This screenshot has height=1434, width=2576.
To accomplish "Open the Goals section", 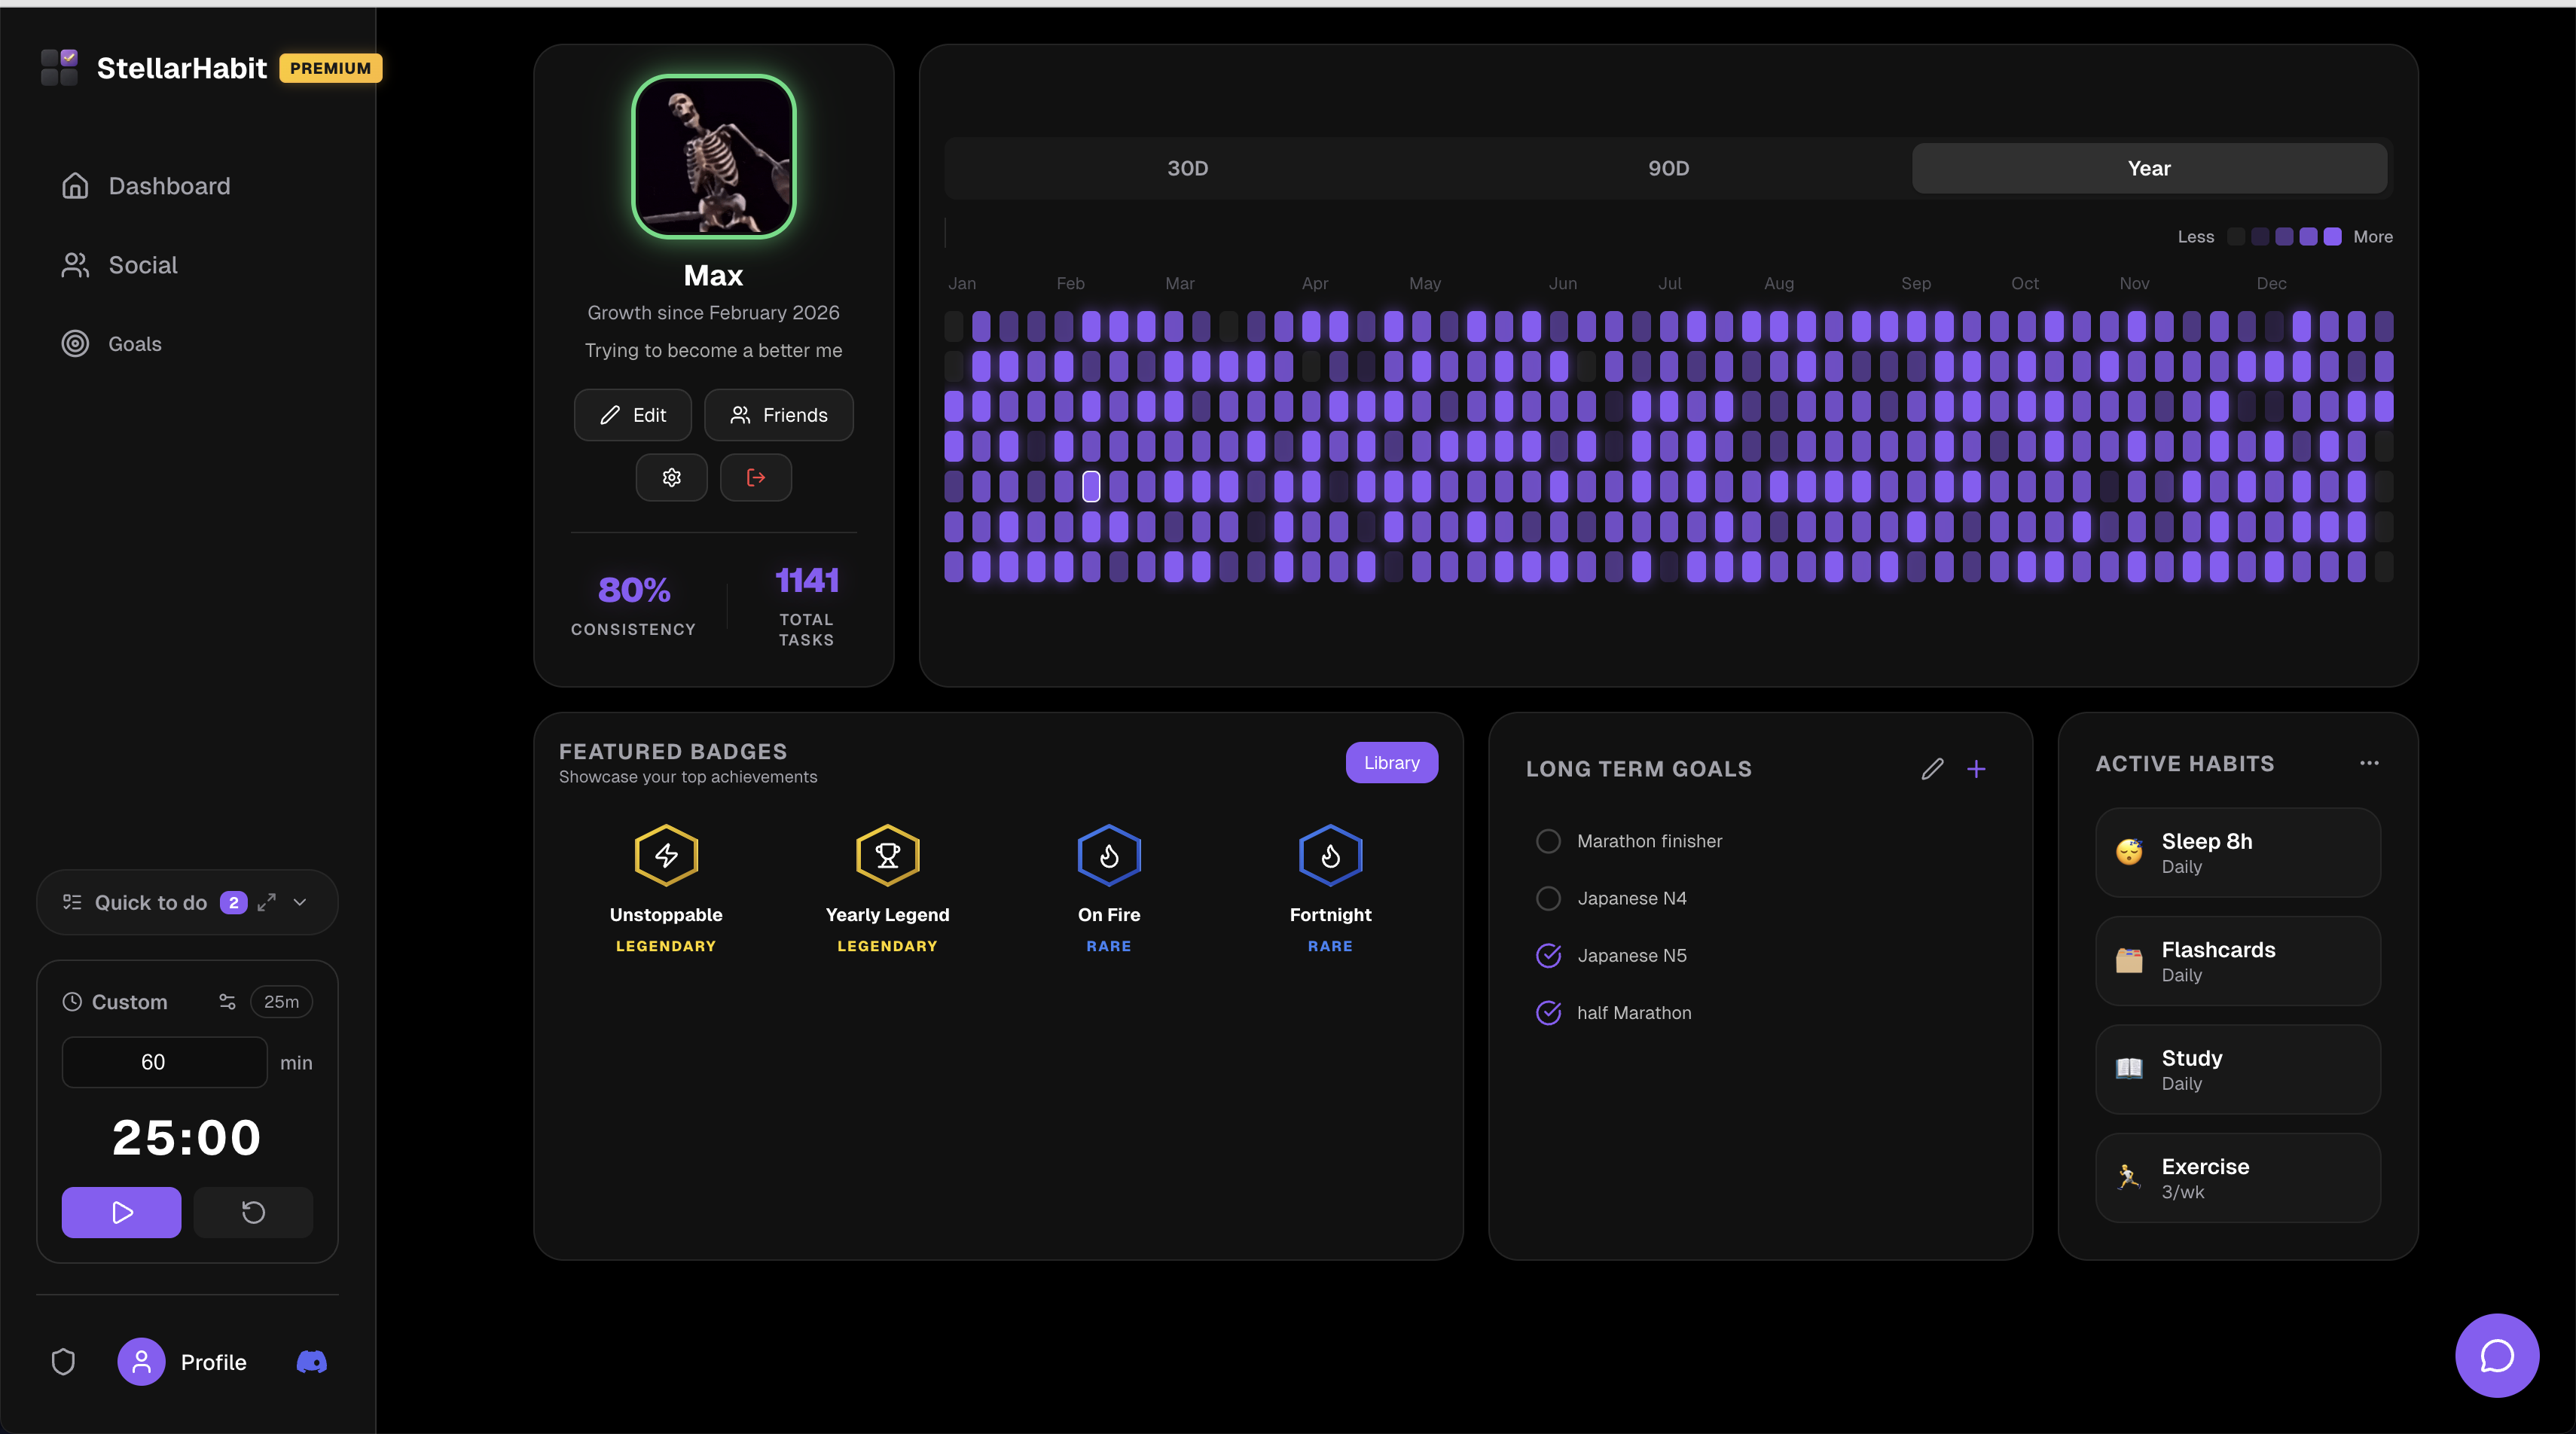I will coord(134,343).
